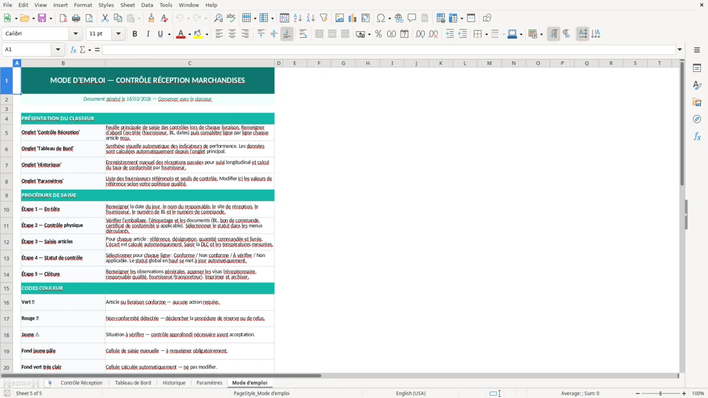Open the Format menu

pyautogui.click(x=83, y=5)
